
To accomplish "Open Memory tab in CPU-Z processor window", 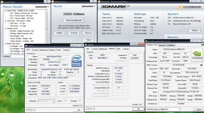I will (x=53, y=50).
